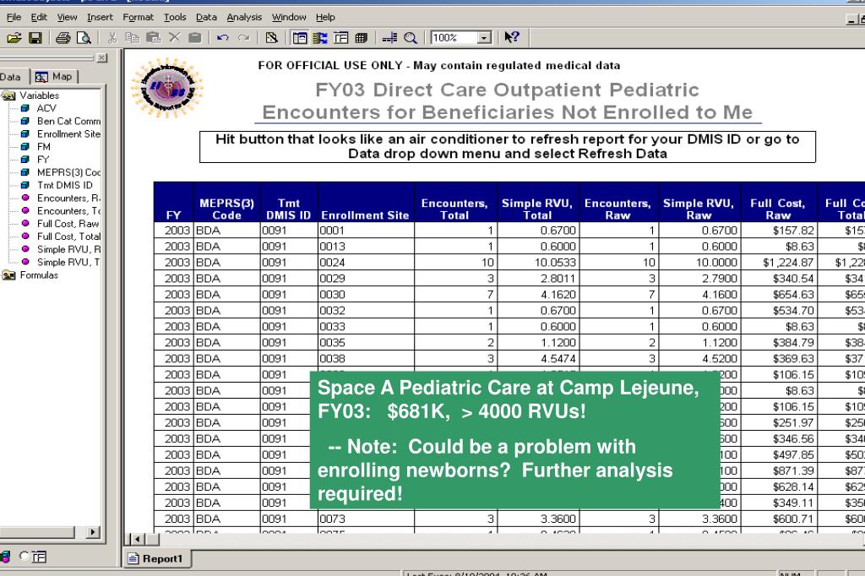Click the Save floppy disk icon
The width and height of the screenshot is (865, 576).
point(35,37)
